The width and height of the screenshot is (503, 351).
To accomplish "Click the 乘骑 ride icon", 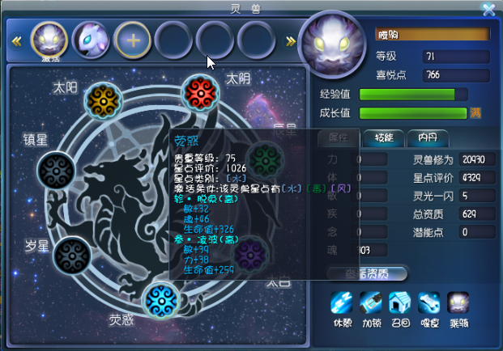I will coord(458,302).
